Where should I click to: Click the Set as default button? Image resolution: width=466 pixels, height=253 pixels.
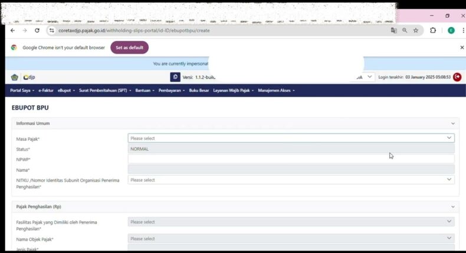pyautogui.click(x=129, y=48)
